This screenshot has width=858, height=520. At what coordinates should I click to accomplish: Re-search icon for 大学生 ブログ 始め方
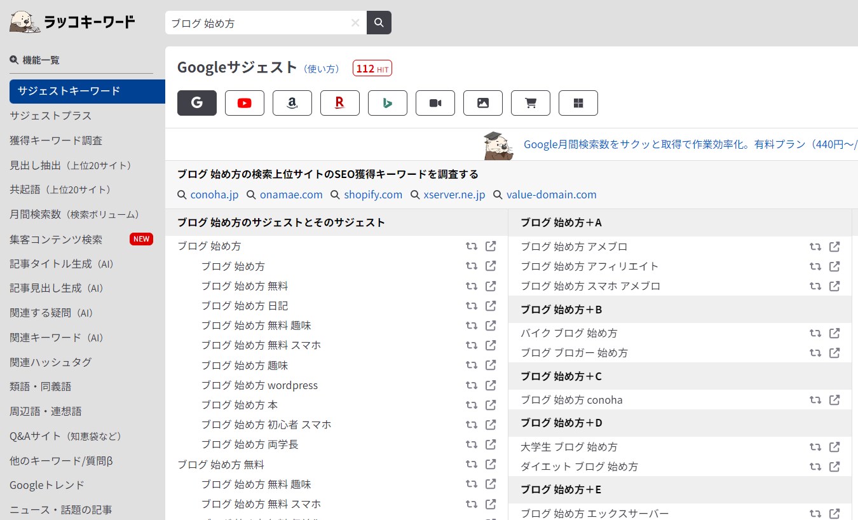point(815,446)
